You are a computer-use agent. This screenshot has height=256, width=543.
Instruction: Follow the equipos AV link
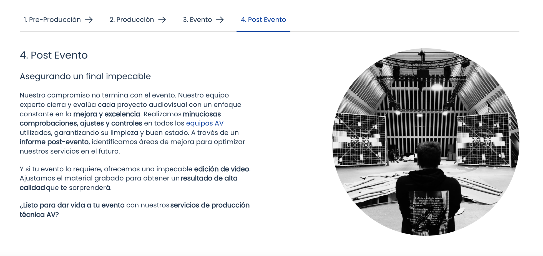[x=205, y=123]
